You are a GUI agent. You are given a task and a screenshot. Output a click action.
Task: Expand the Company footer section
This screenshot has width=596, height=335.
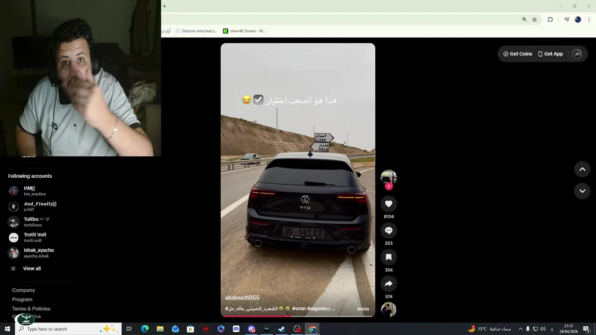(x=23, y=290)
